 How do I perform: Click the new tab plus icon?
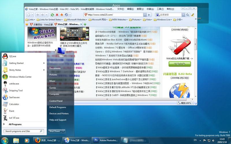click(x=85, y=24)
